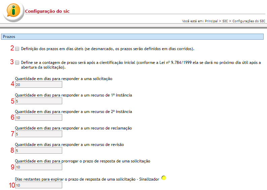Click the Configuração do sic page title
This screenshot has width=267, height=190.
47,11
